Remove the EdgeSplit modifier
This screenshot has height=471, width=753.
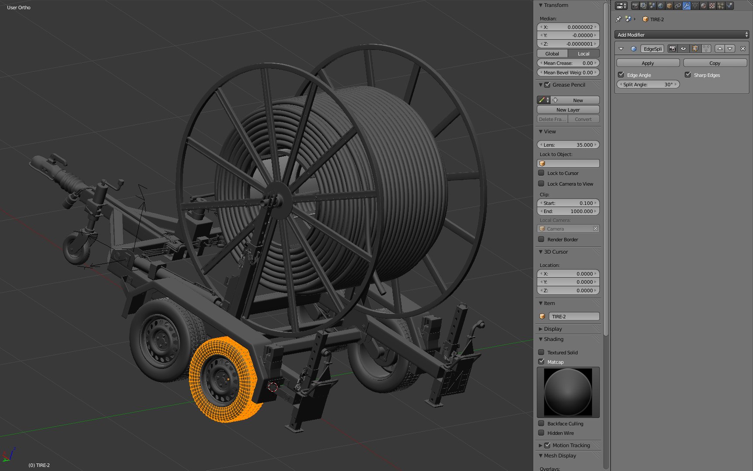pyautogui.click(x=743, y=49)
